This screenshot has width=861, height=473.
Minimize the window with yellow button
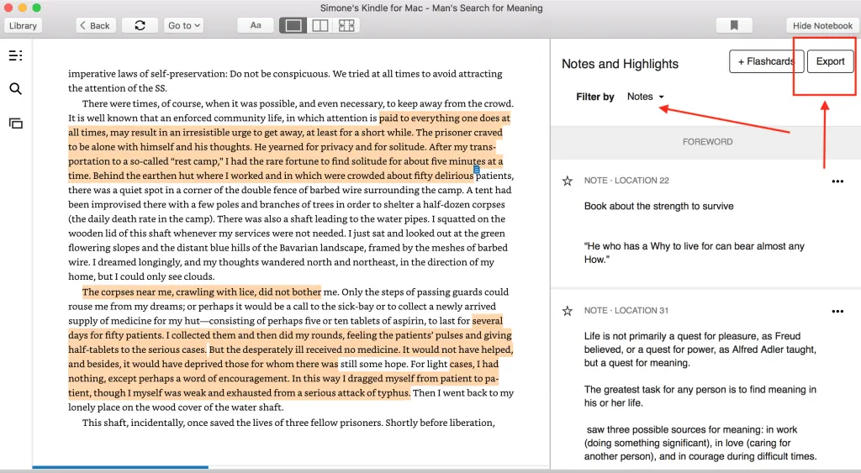coord(23,8)
